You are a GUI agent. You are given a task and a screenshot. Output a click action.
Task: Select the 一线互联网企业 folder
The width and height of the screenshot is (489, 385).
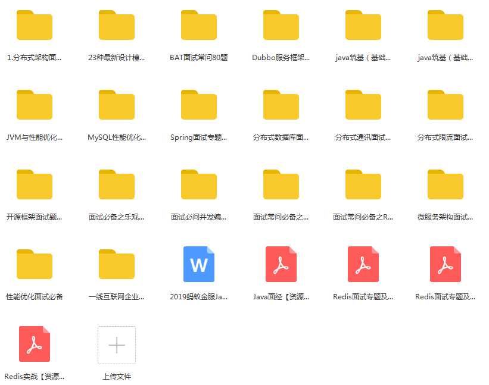[x=117, y=265]
